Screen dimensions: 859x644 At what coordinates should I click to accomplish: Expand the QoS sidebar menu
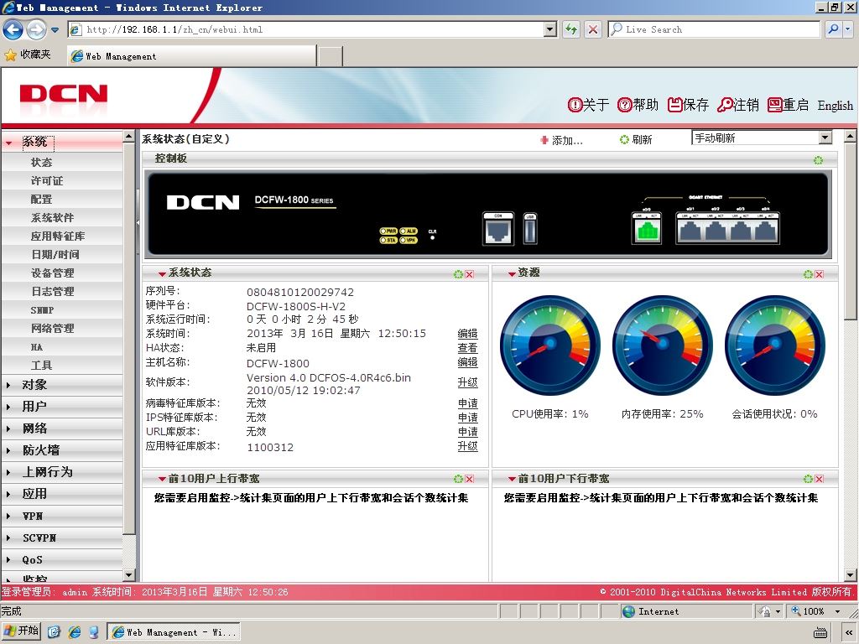click(62, 559)
